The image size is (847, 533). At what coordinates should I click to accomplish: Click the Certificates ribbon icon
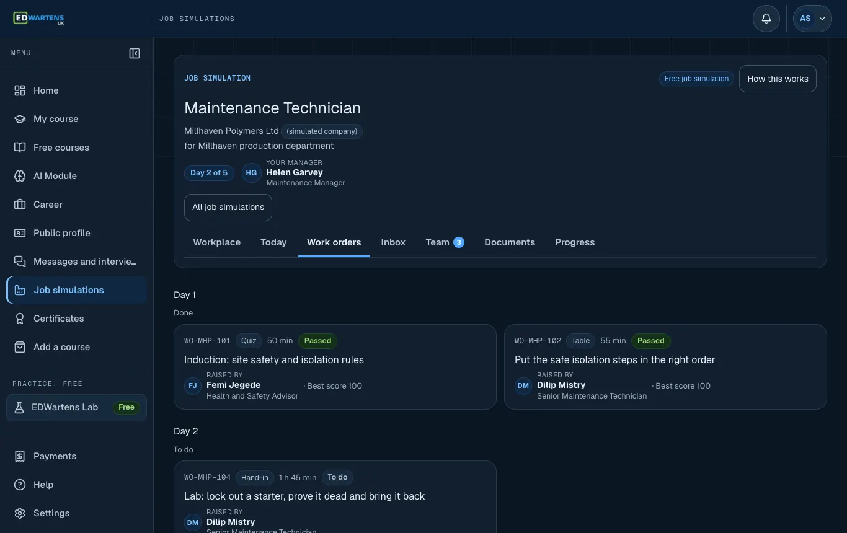(x=20, y=319)
